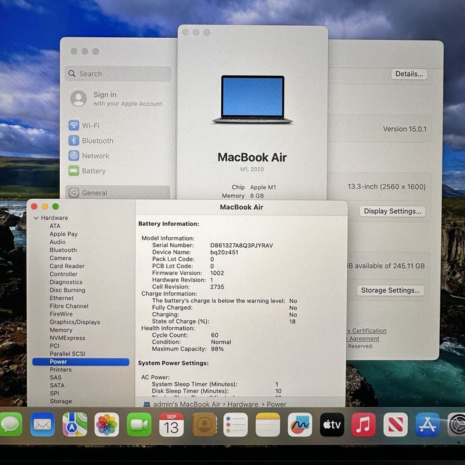Image resolution: width=465 pixels, height=465 pixels.
Task: Select Memory in System Information sidebar
Action: coord(61,329)
